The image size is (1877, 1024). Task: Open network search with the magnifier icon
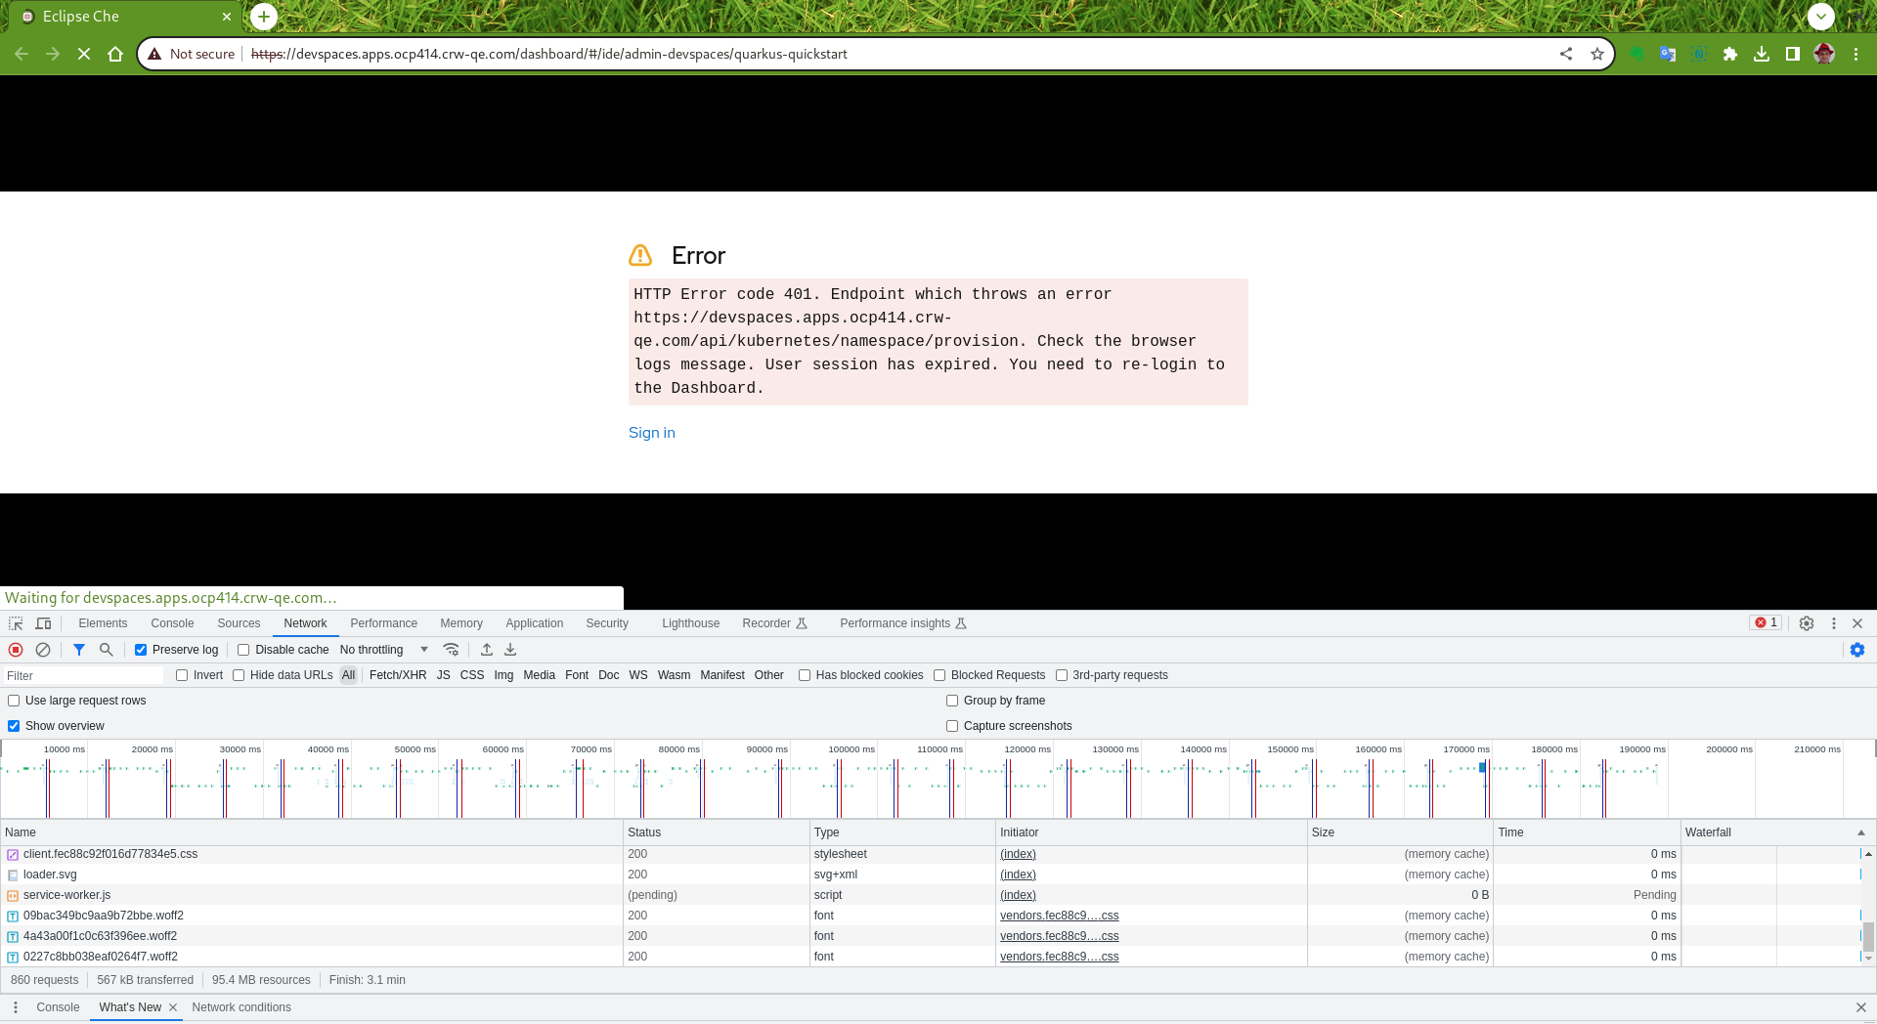(x=107, y=650)
